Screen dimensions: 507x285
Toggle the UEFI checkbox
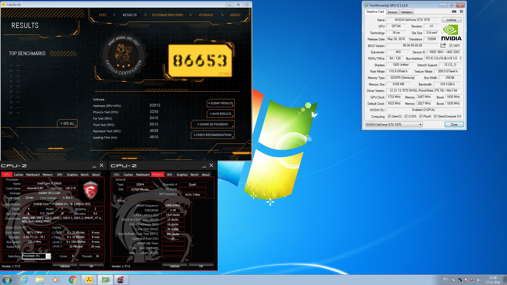pos(451,46)
